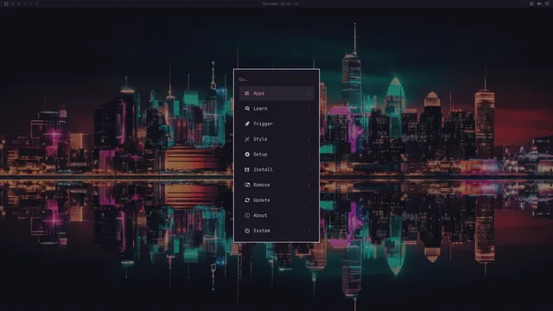Click the Thursday 23:44 clock

coord(276,3)
